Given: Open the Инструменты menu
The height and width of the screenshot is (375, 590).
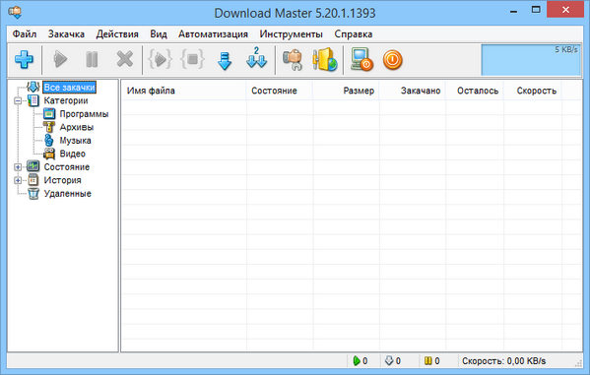Looking at the screenshot, I should [x=291, y=34].
